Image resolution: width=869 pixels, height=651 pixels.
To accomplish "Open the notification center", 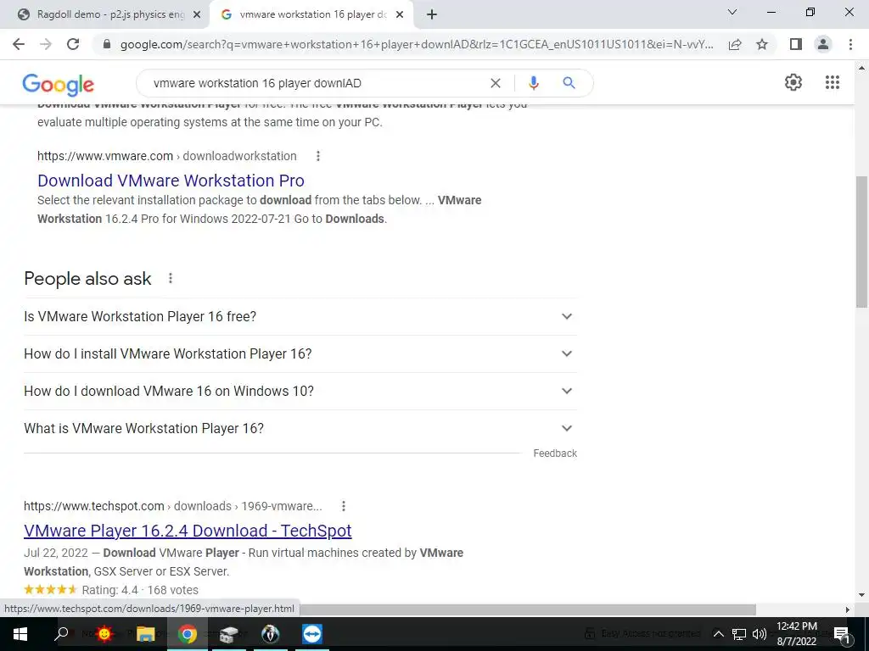I will point(842,634).
